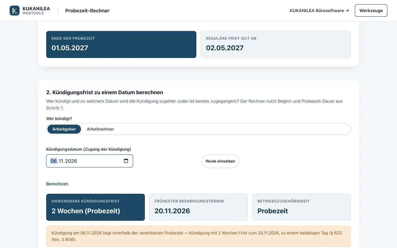
Task: Click the earliest termination date 20.11.2026
Action: click(172, 211)
